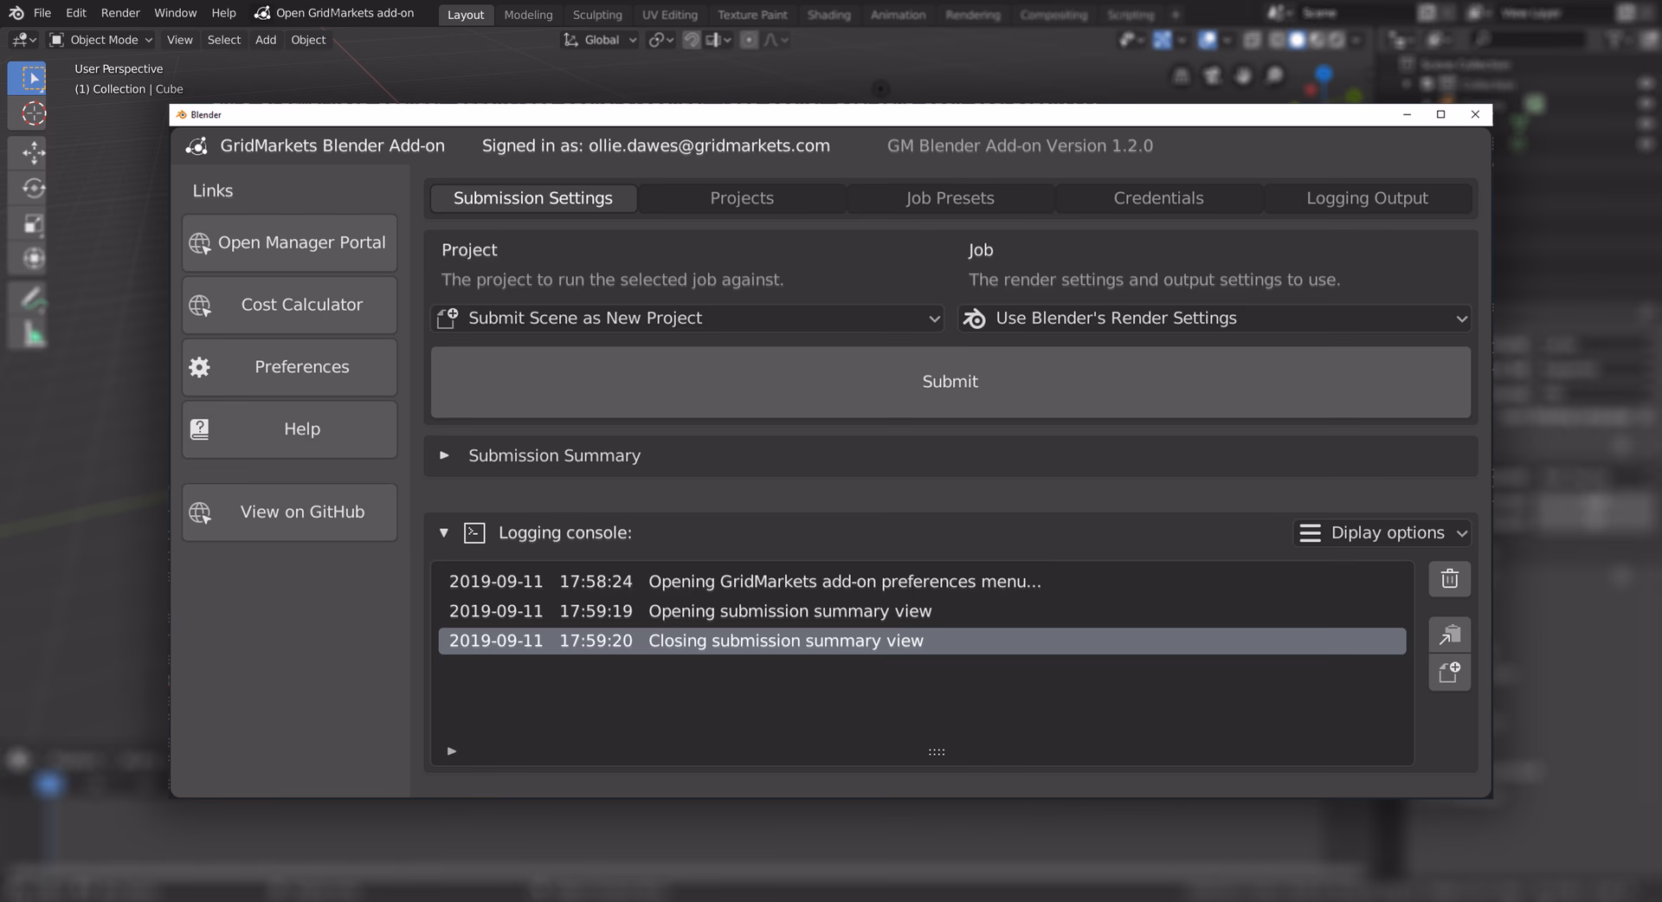Open the Submit Scene as New Project dropdown

point(687,319)
